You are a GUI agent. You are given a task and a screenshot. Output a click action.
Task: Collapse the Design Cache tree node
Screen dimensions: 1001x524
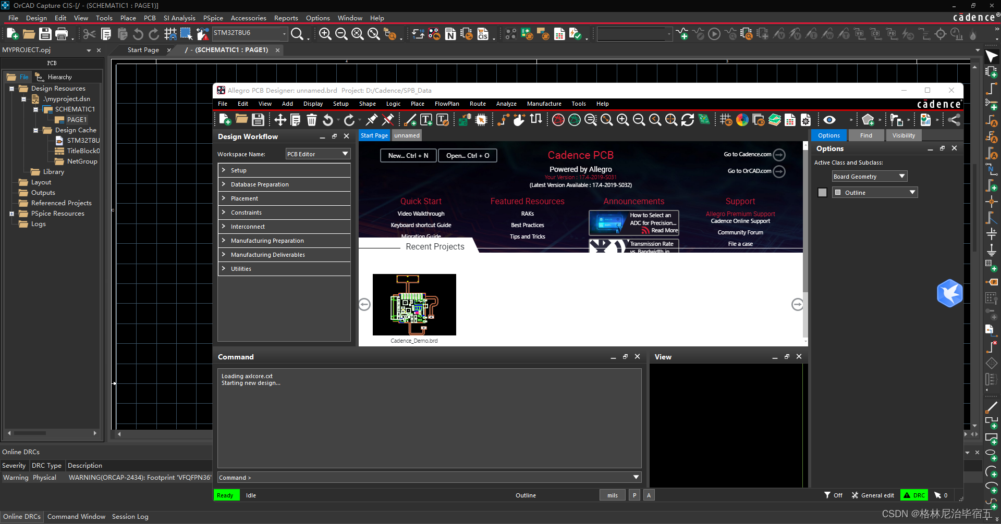click(36, 130)
